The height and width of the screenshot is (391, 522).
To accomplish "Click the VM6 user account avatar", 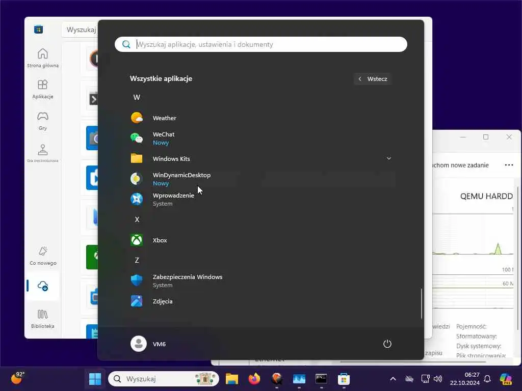I will (x=139, y=344).
